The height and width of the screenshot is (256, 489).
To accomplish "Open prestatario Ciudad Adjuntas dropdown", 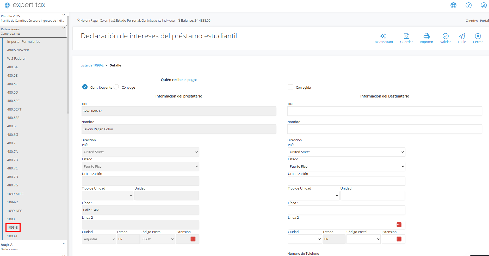I will coord(99,239).
